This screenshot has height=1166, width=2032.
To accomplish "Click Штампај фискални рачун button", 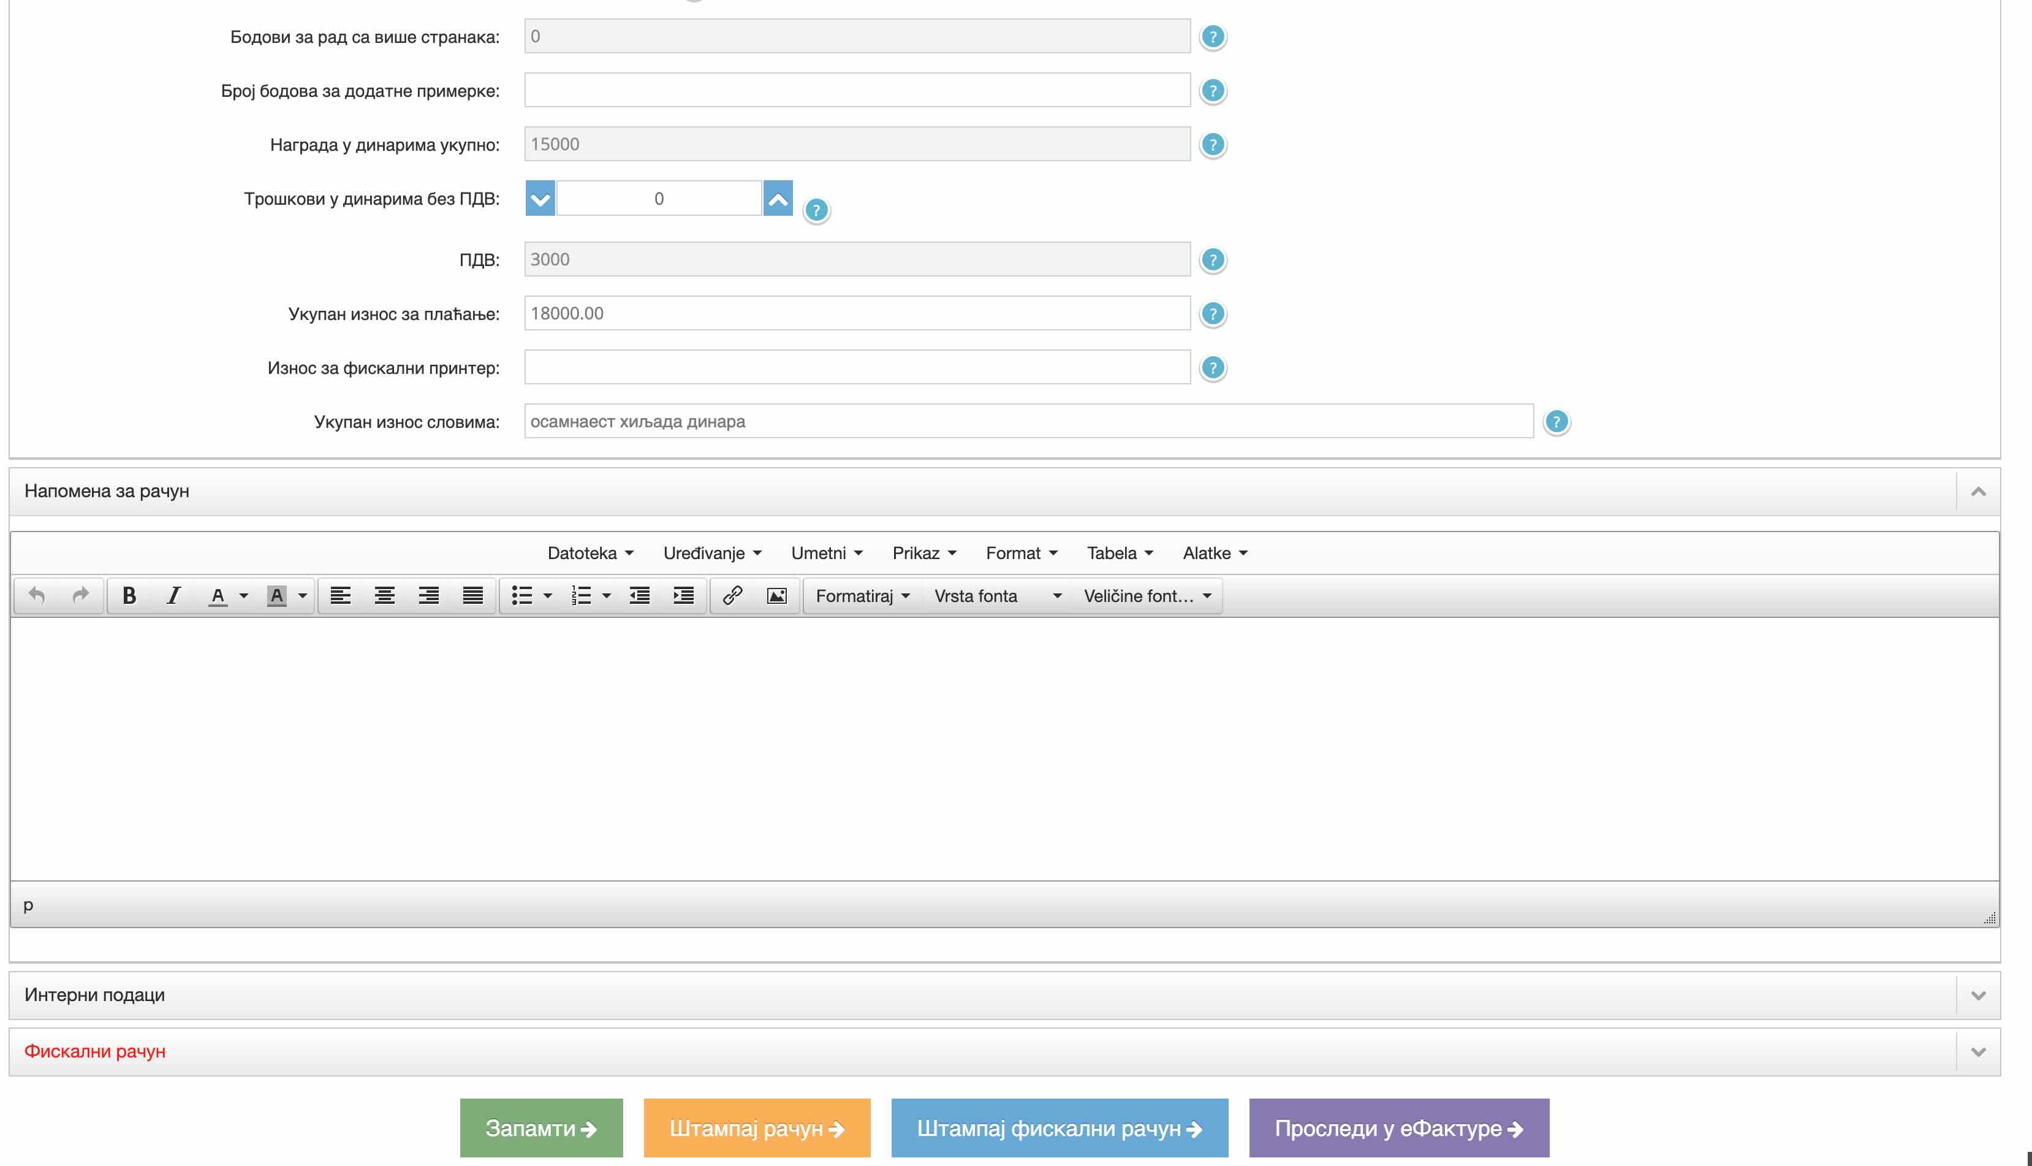I will (1059, 1129).
